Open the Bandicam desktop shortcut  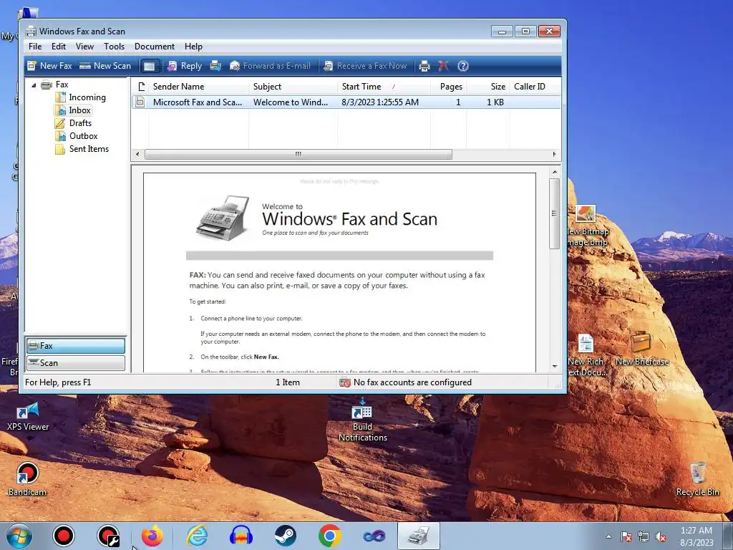27,478
